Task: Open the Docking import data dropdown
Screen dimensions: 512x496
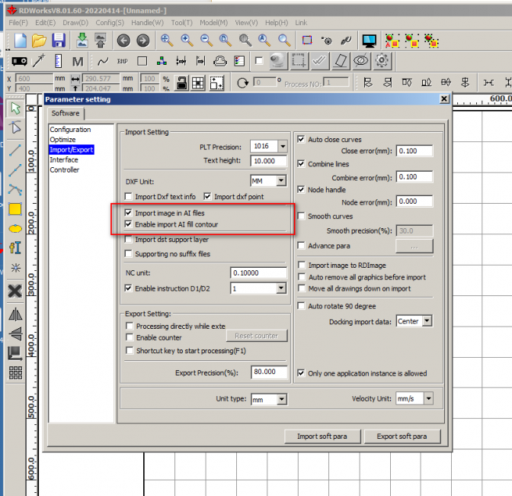Action: [425, 321]
